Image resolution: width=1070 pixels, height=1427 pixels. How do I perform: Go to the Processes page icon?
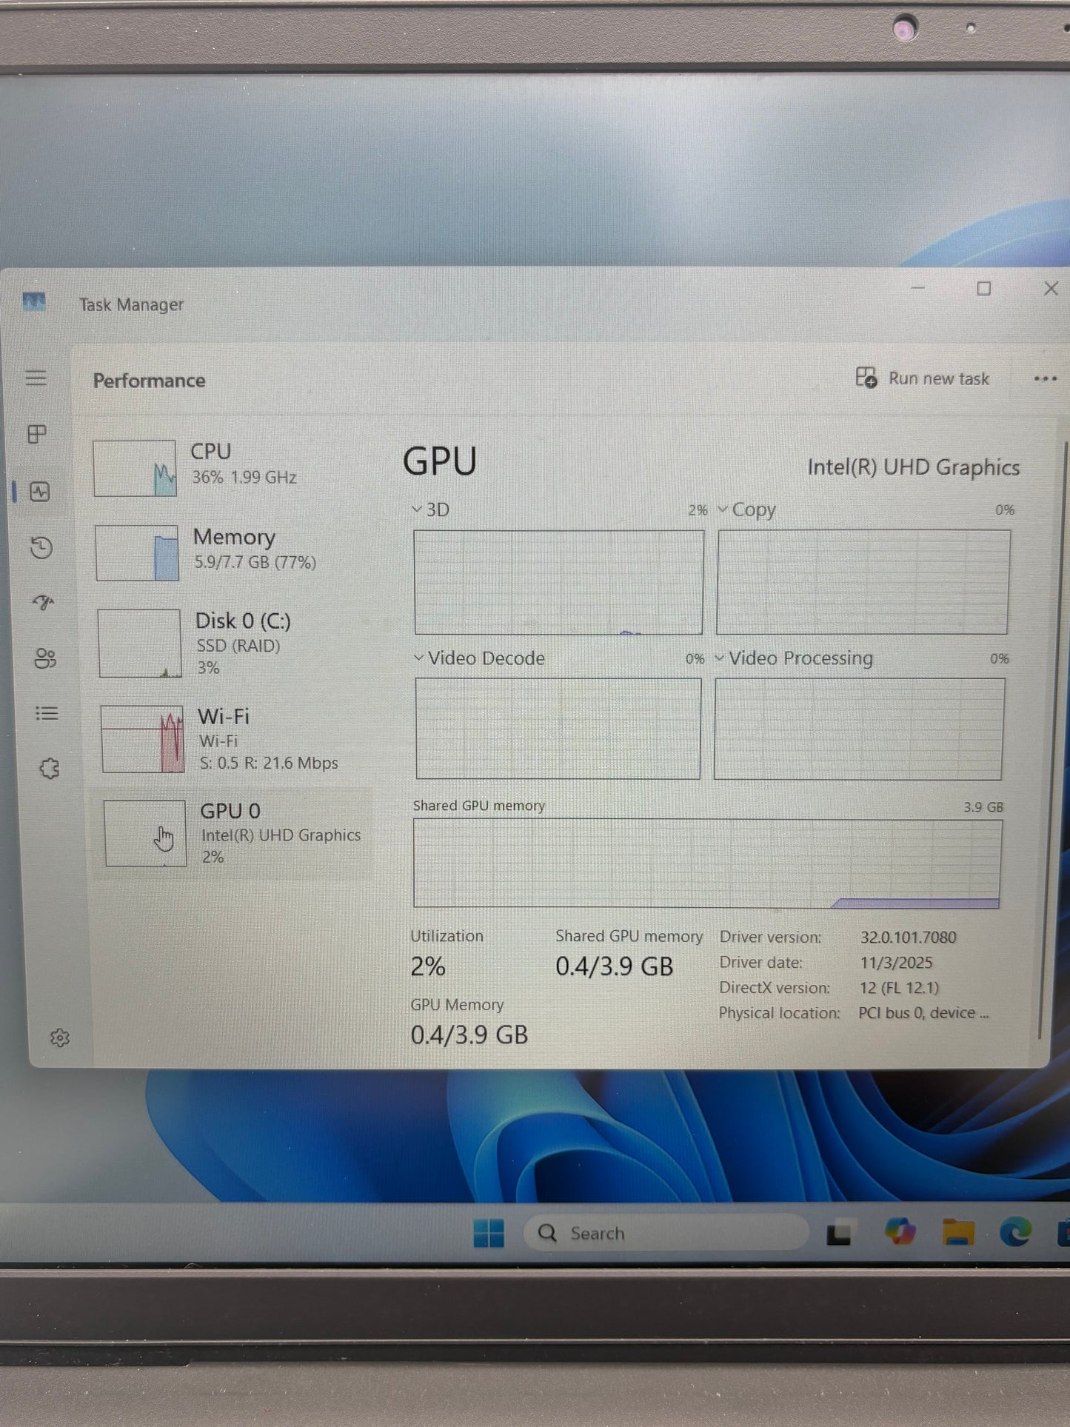pyautogui.click(x=37, y=434)
